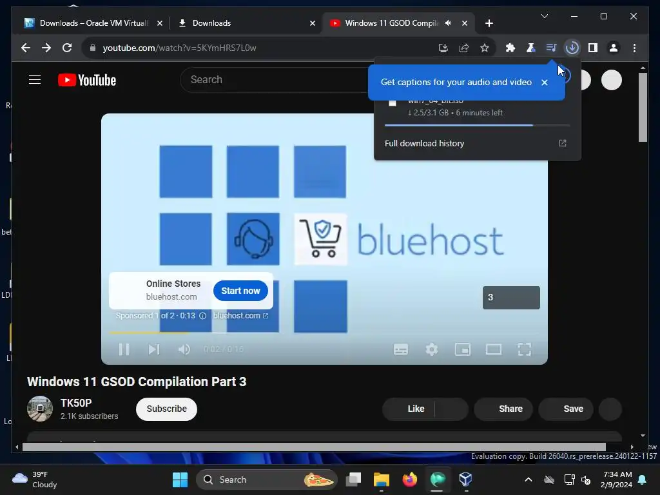
Task: Mute the video player volume
Action: (184, 349)
